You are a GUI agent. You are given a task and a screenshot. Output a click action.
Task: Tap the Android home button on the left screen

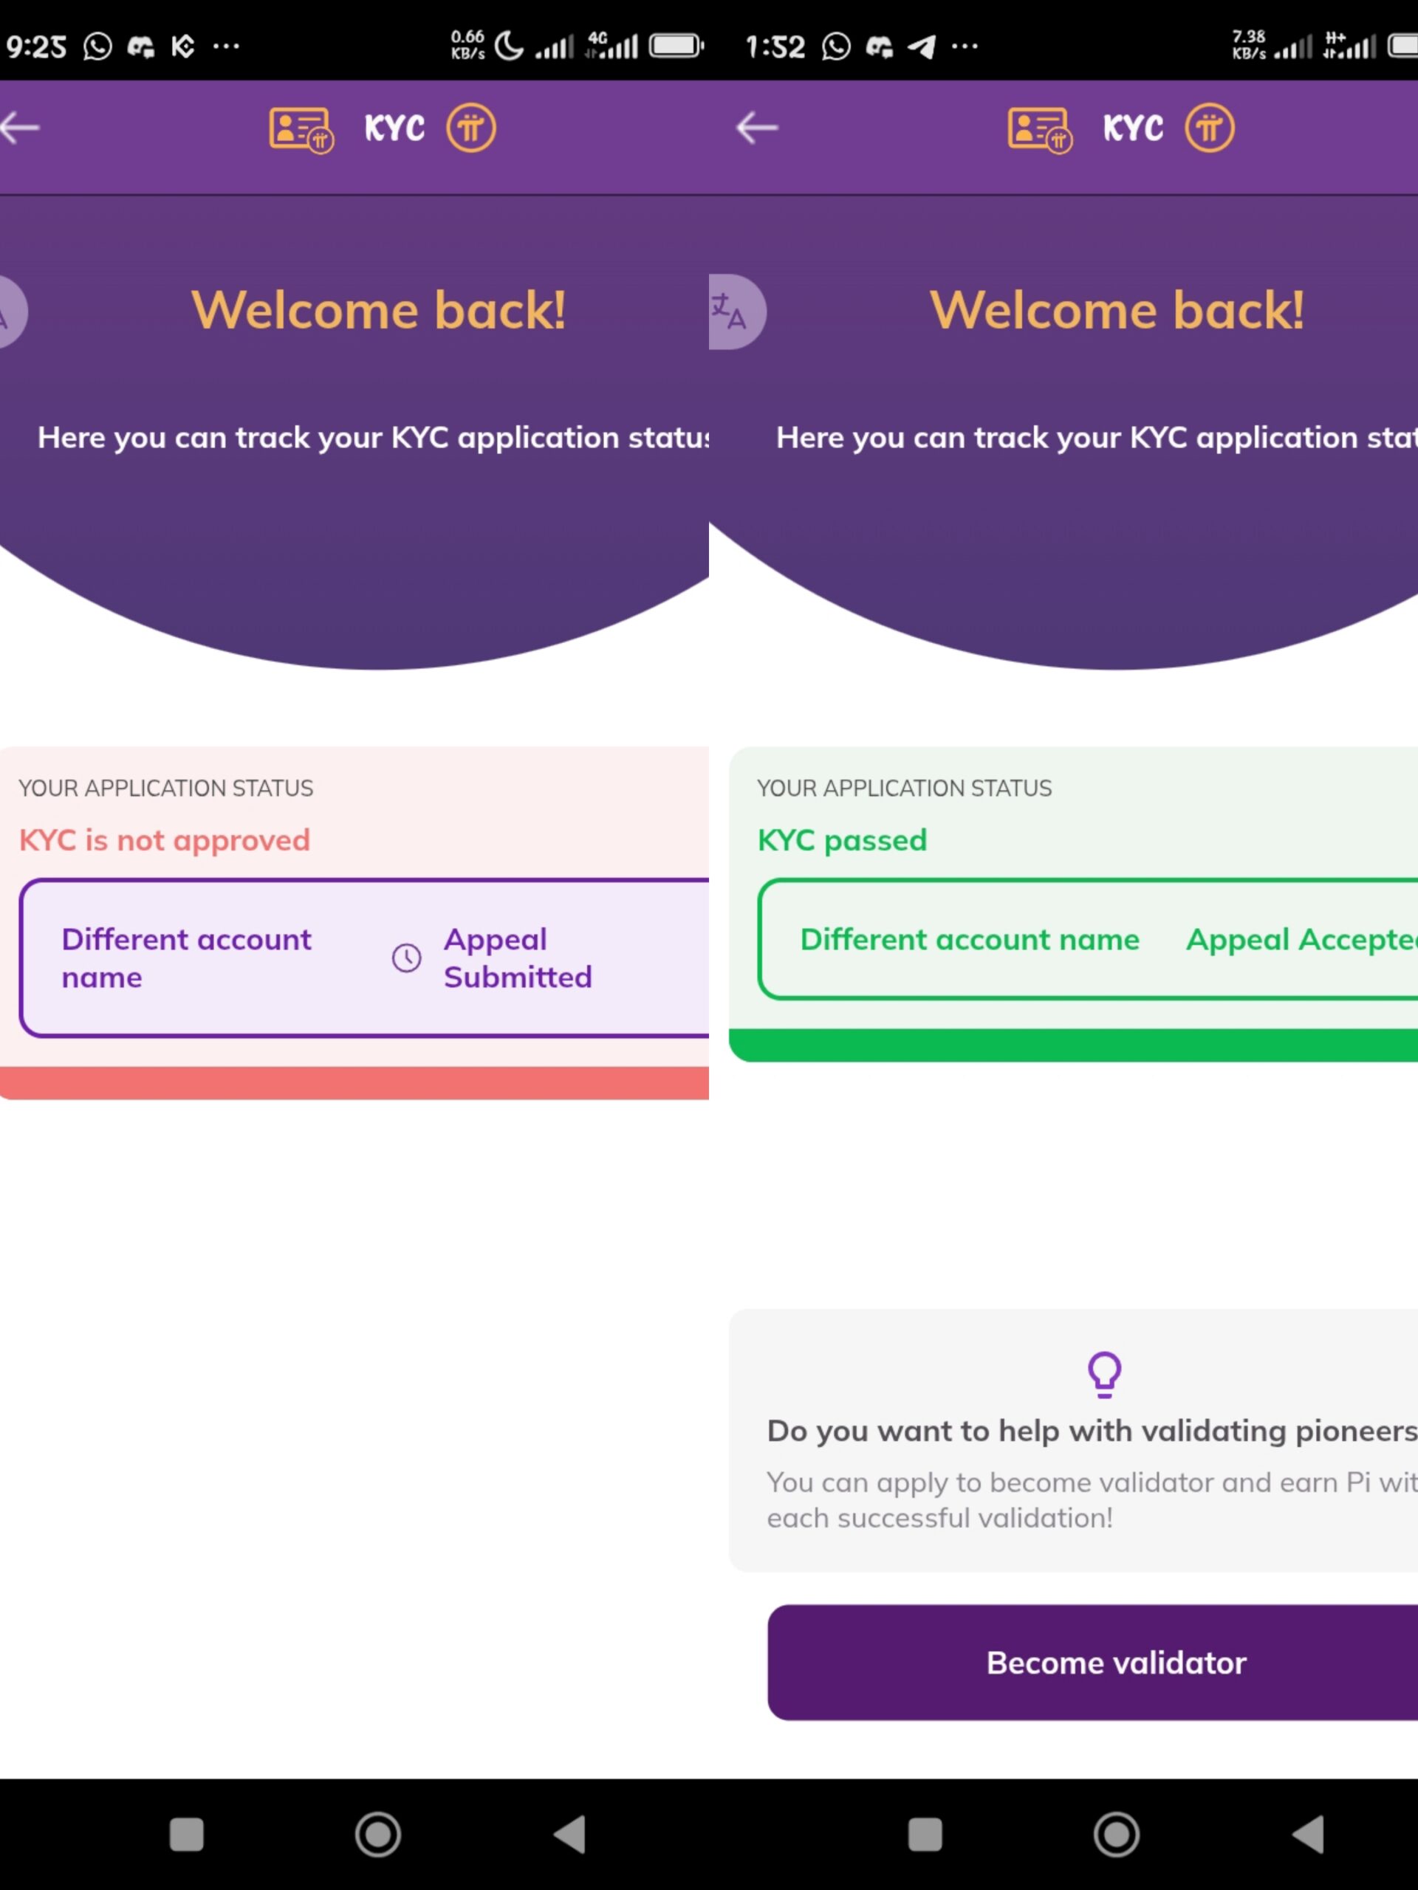coord(378,1834)
